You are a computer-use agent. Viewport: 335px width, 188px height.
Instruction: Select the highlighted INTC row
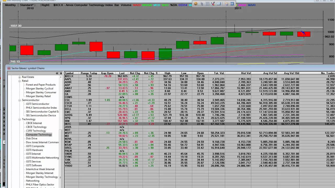(200, 124)
